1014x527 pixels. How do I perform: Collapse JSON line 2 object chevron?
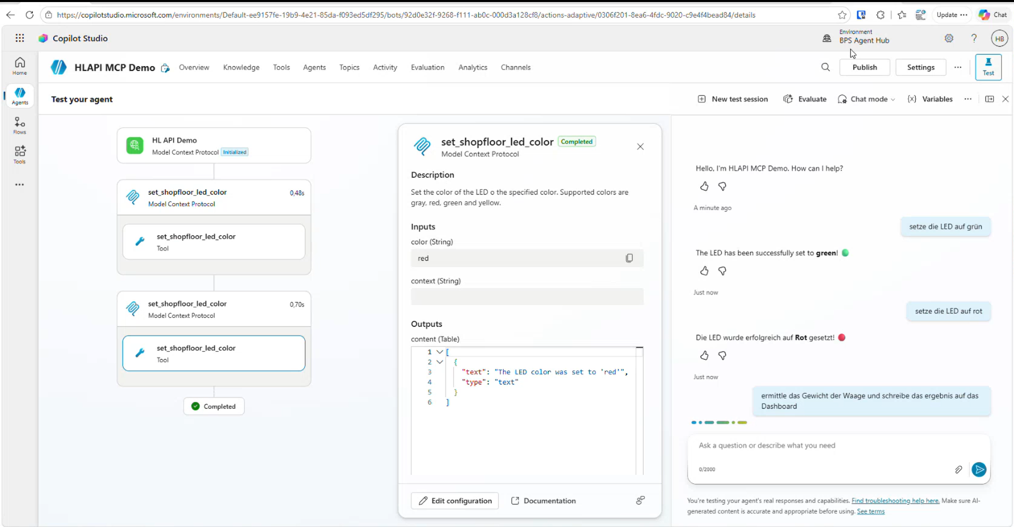439,362
